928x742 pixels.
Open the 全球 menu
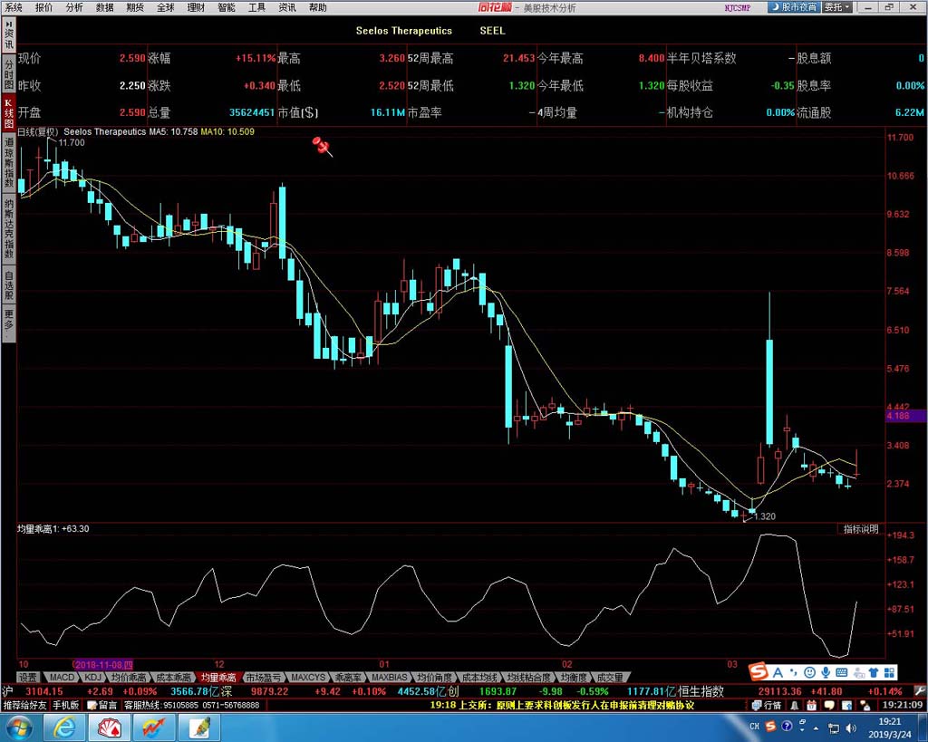click(x=166, y=7)
